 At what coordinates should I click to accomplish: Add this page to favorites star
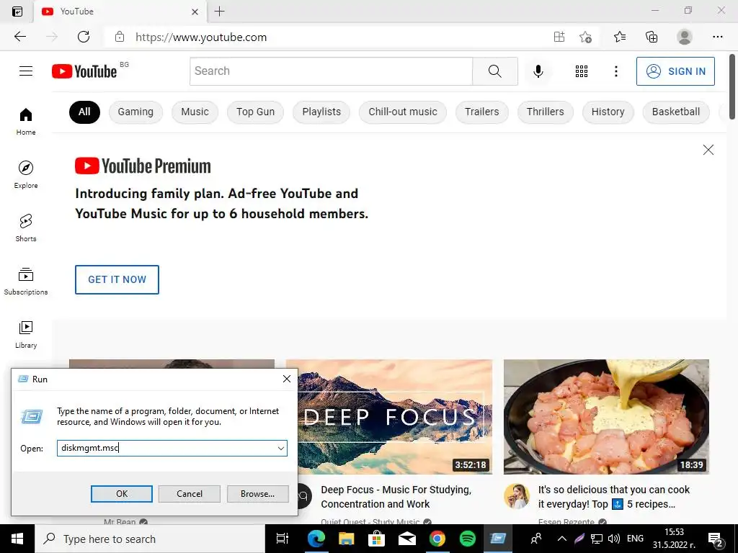click(x=585, y=37)
